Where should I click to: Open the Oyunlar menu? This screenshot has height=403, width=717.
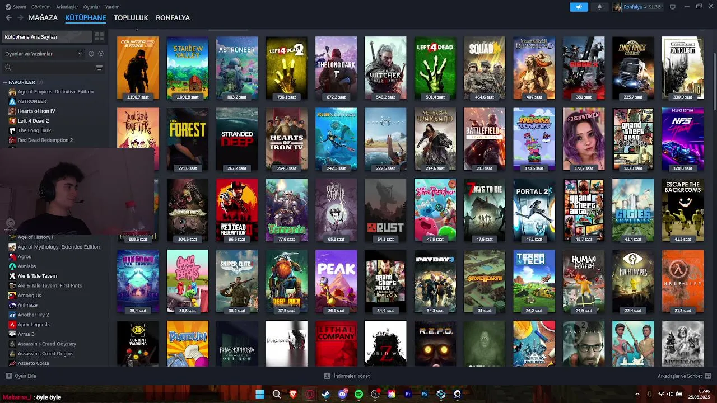click(91, 7)
